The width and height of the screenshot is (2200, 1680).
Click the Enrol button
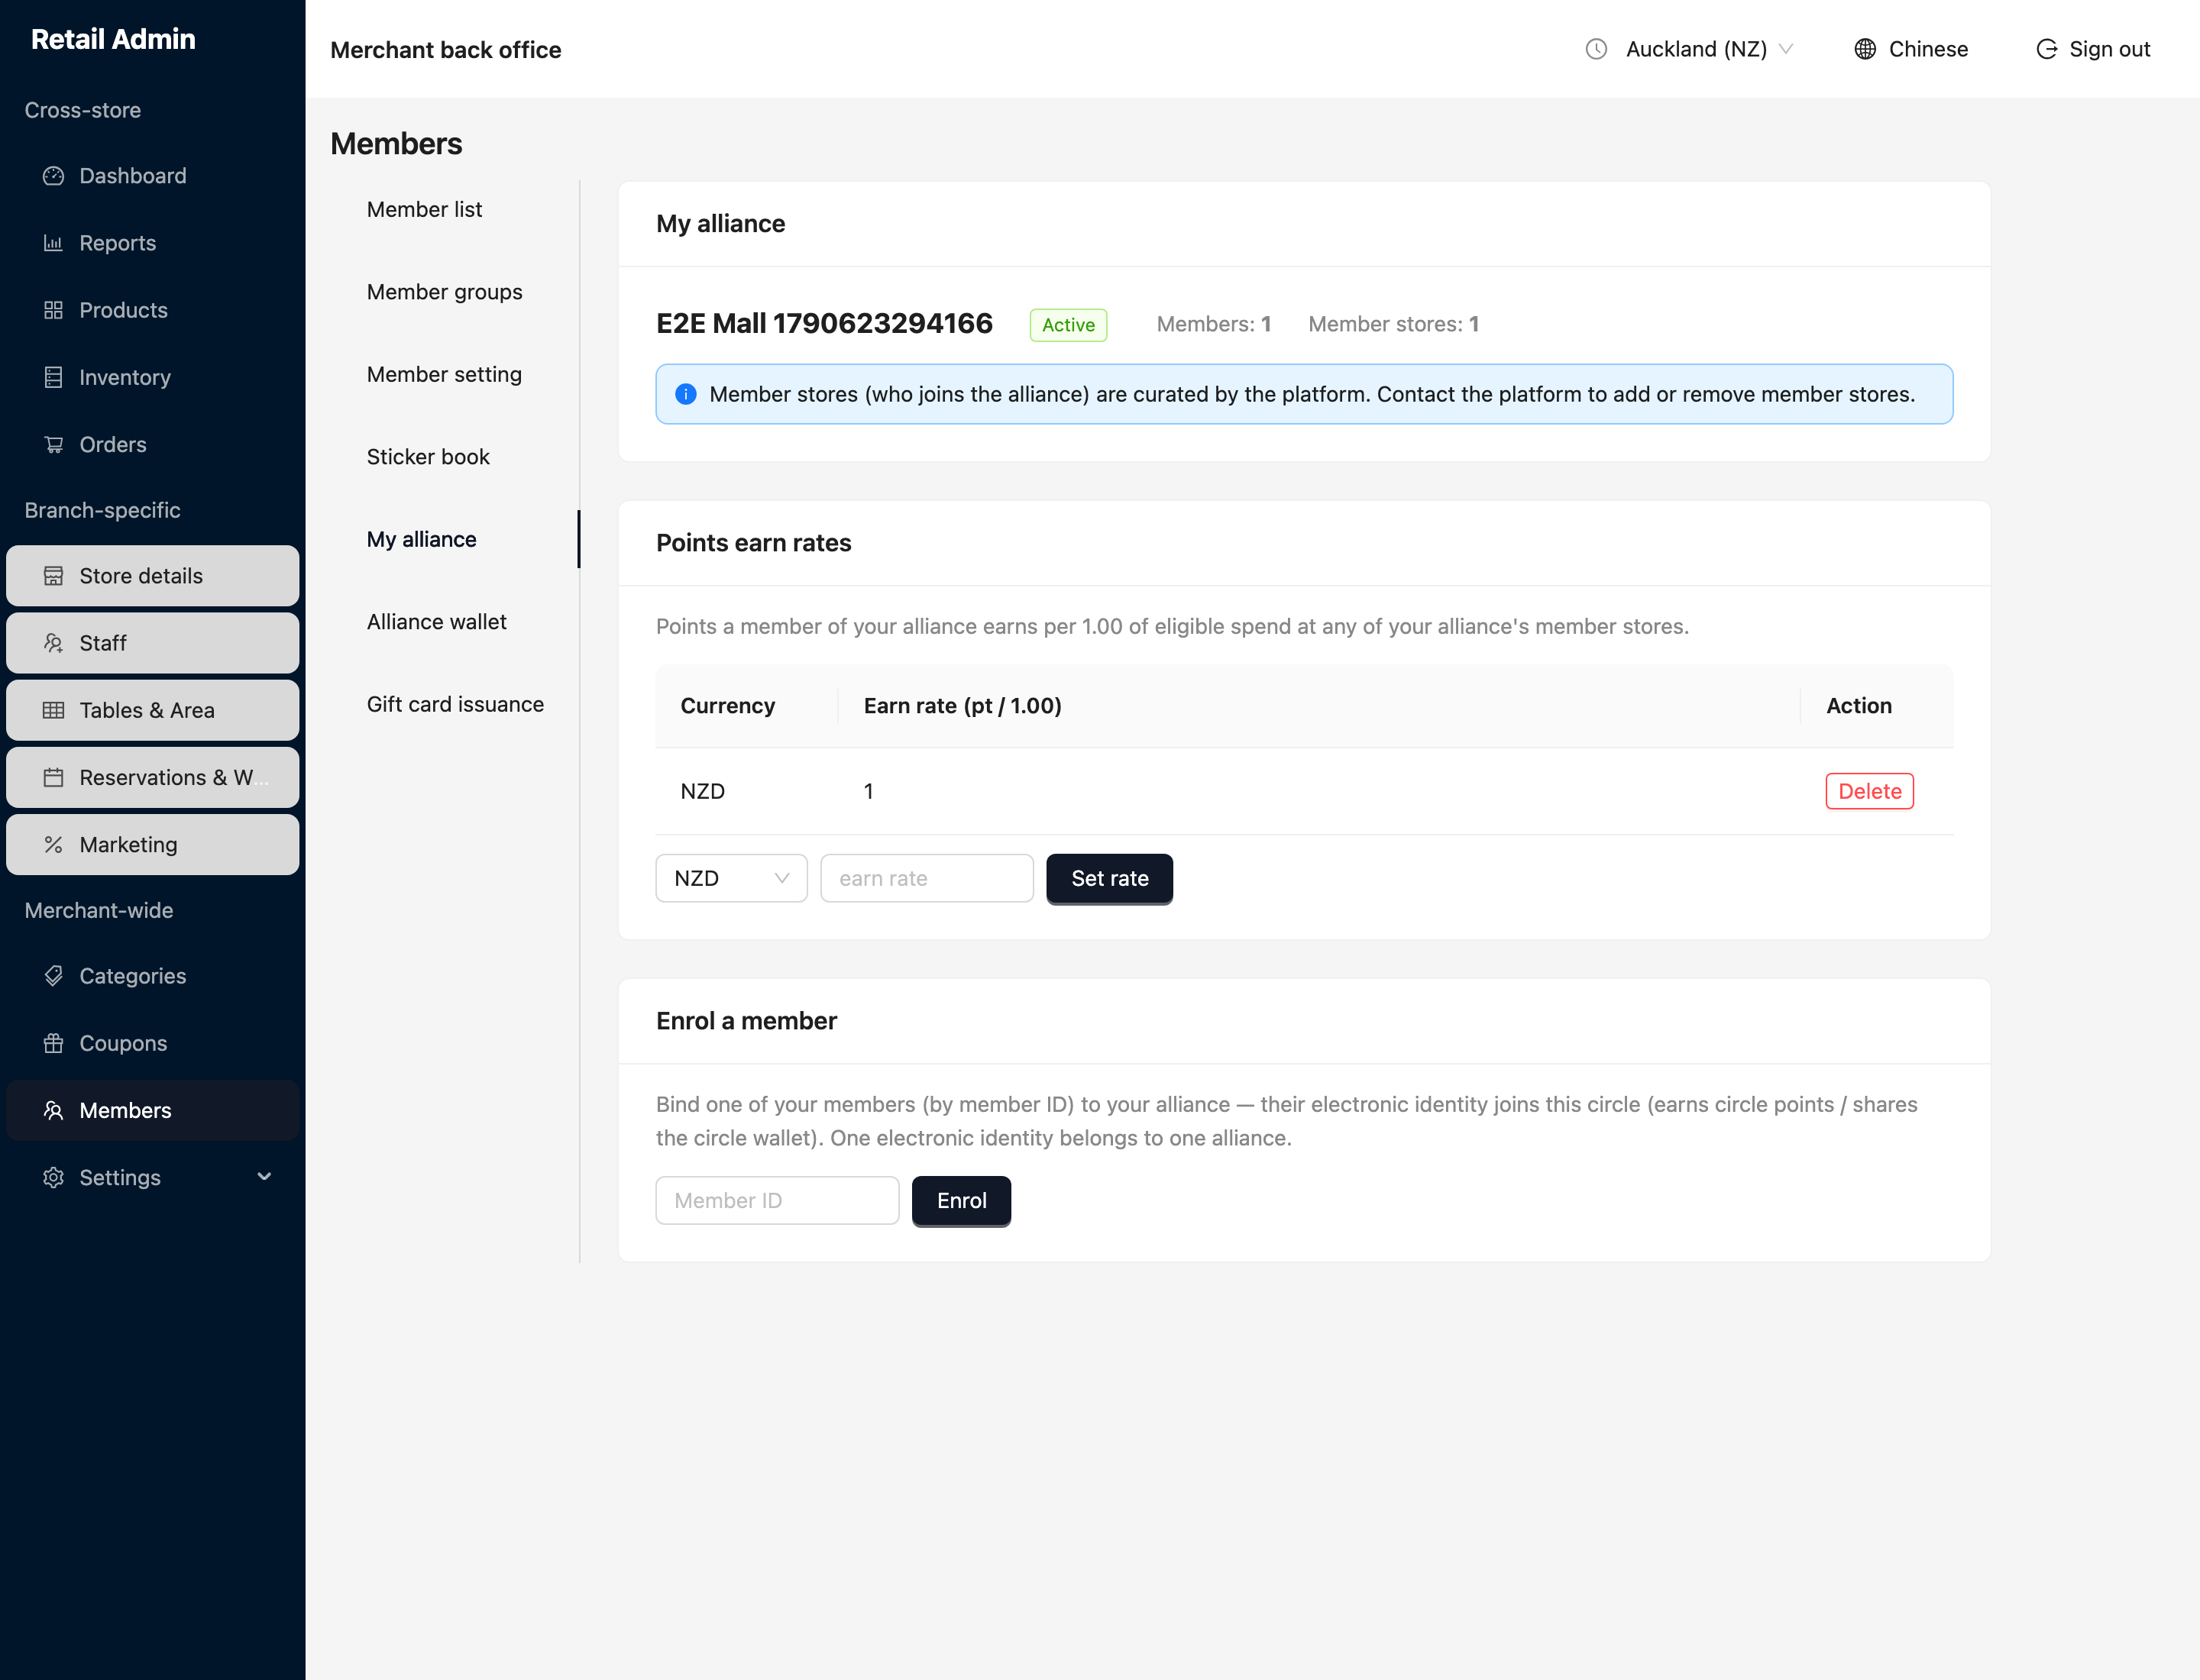pos(962,1200)
